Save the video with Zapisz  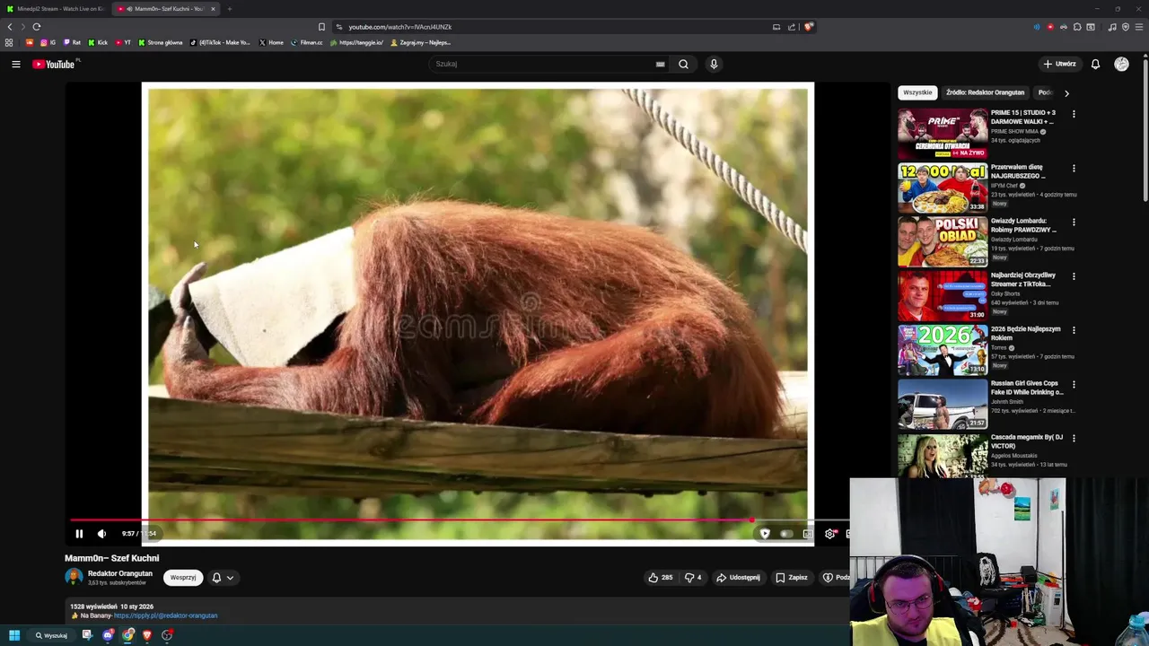click(x=792, y=578)
